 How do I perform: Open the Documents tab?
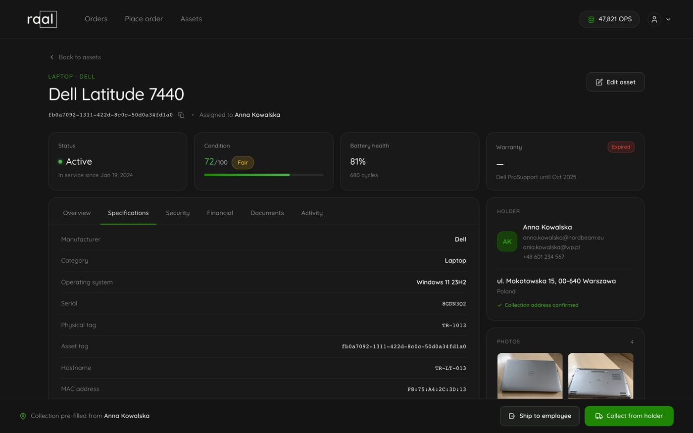267,213
